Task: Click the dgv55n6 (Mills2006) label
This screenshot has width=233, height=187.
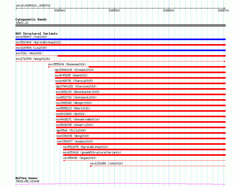Action: tap(71, 130)
